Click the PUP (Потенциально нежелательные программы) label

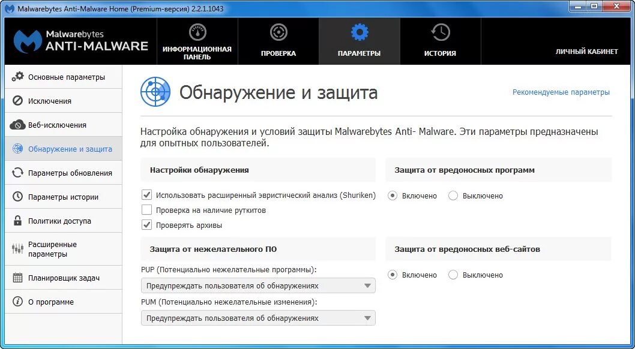pyautogui.click(x=229, y=269)
